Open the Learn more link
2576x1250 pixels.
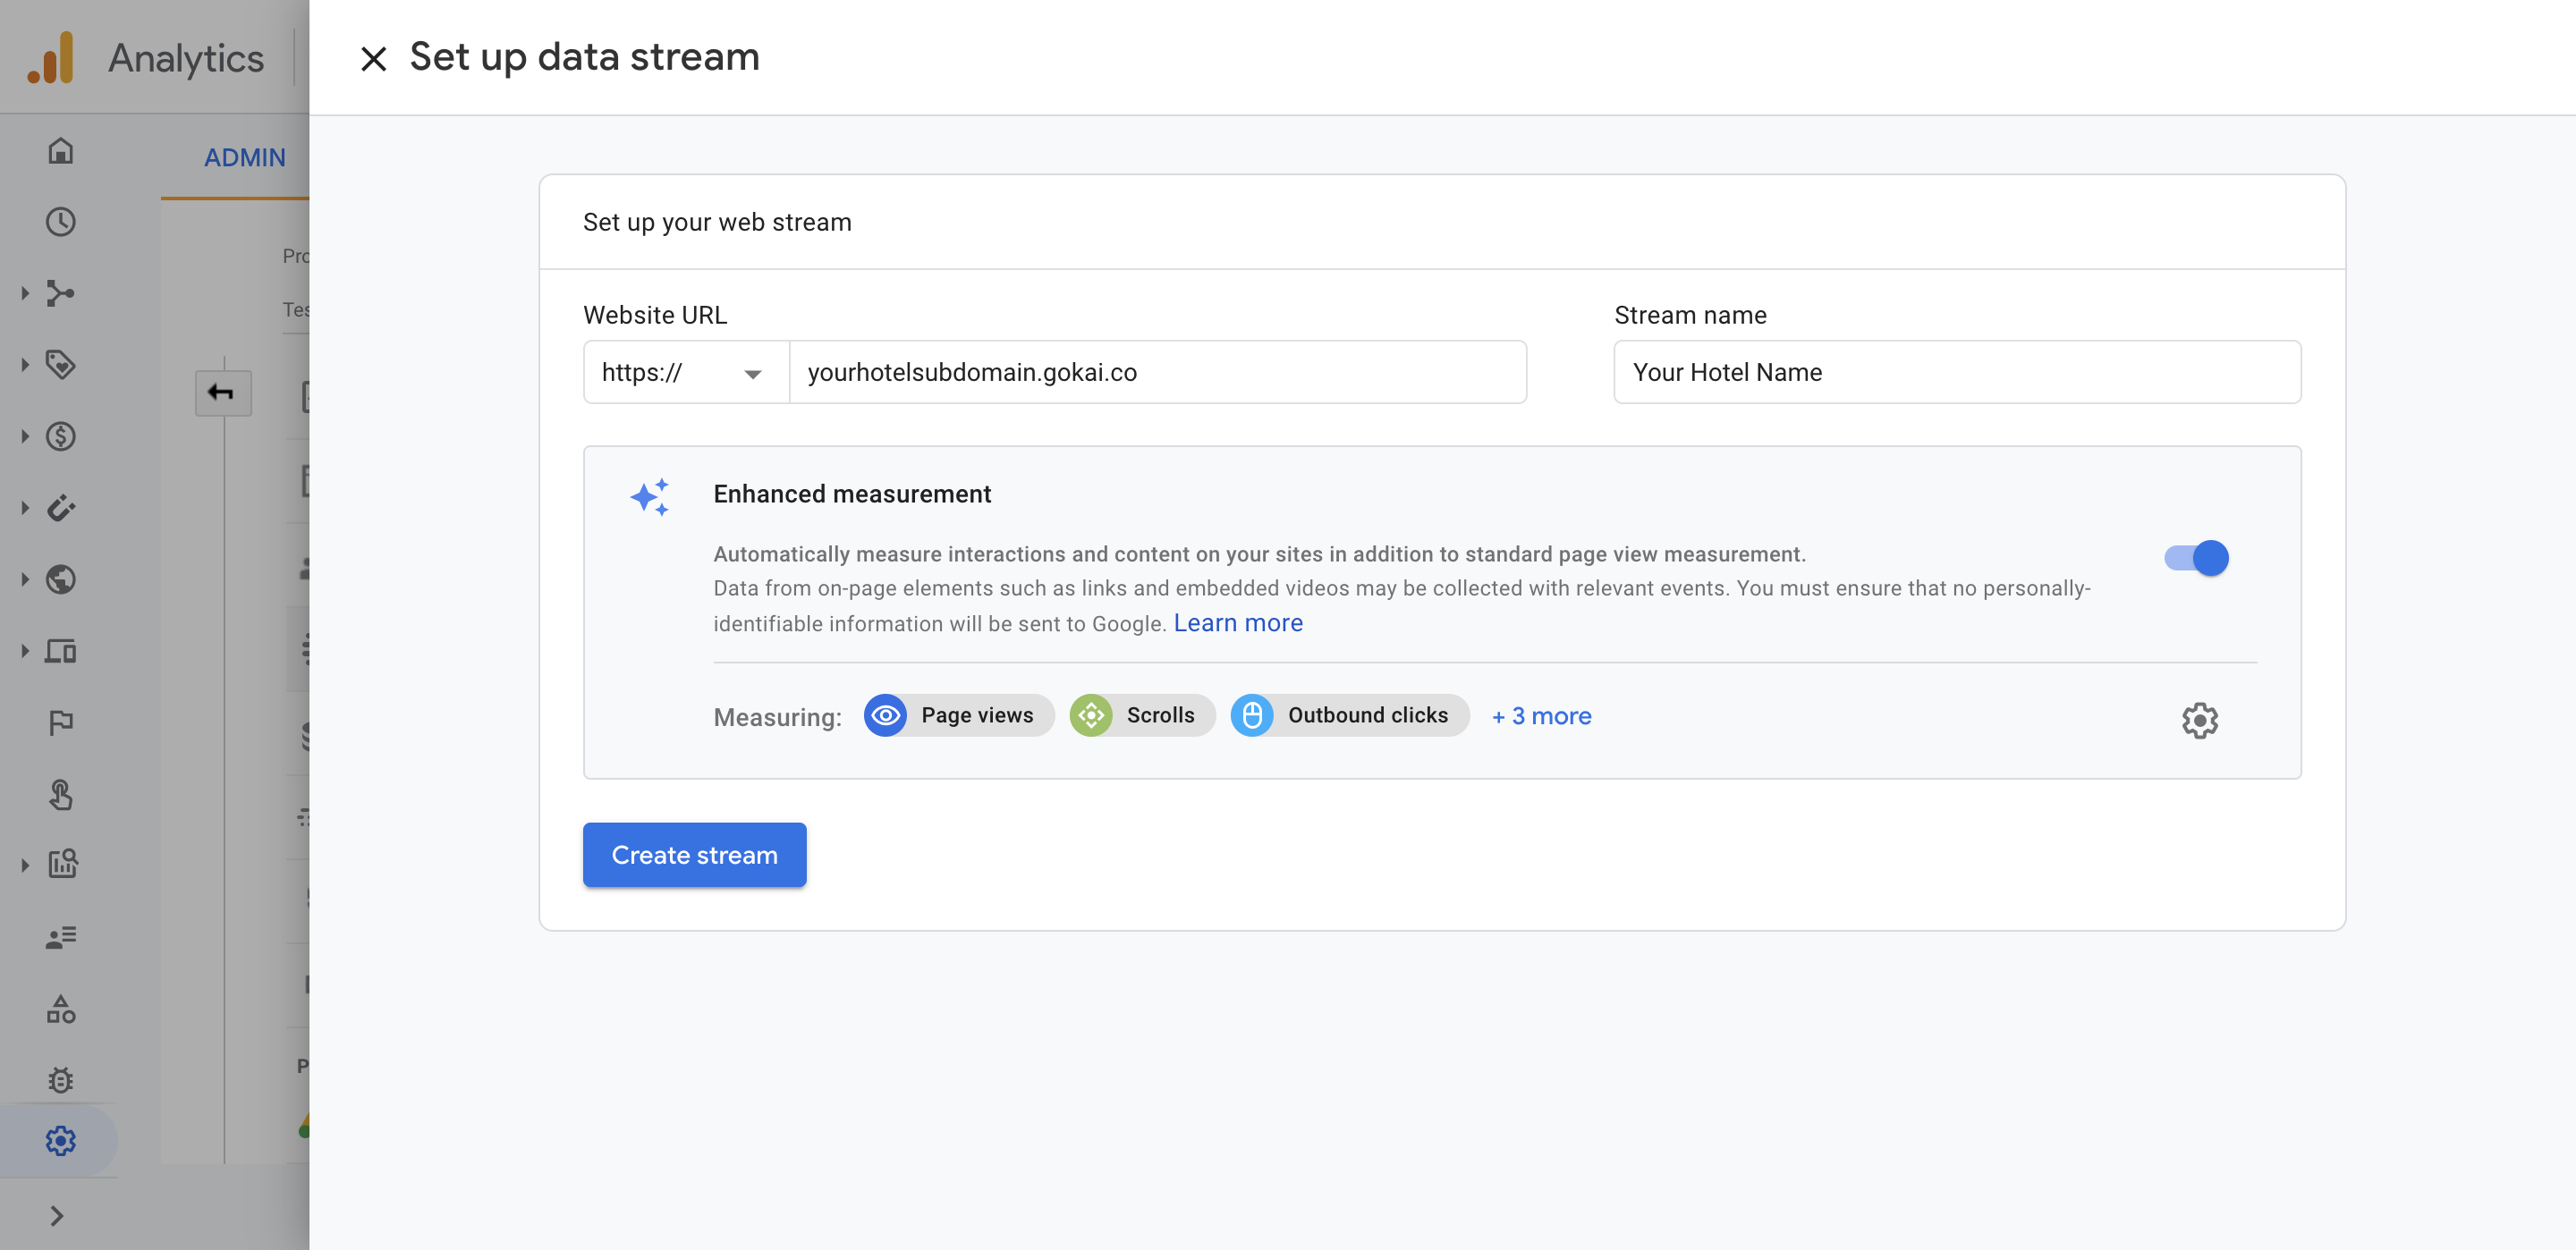point(1237,623)
